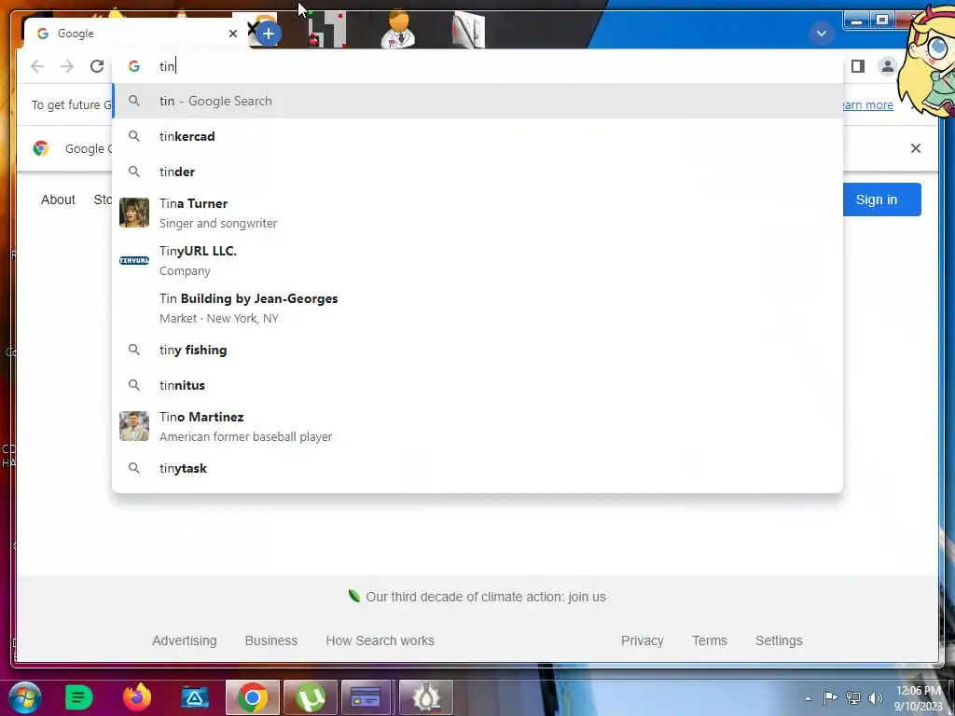Reload the current page
This screenshot has width=955, height=716.
[x=97, y=66]
